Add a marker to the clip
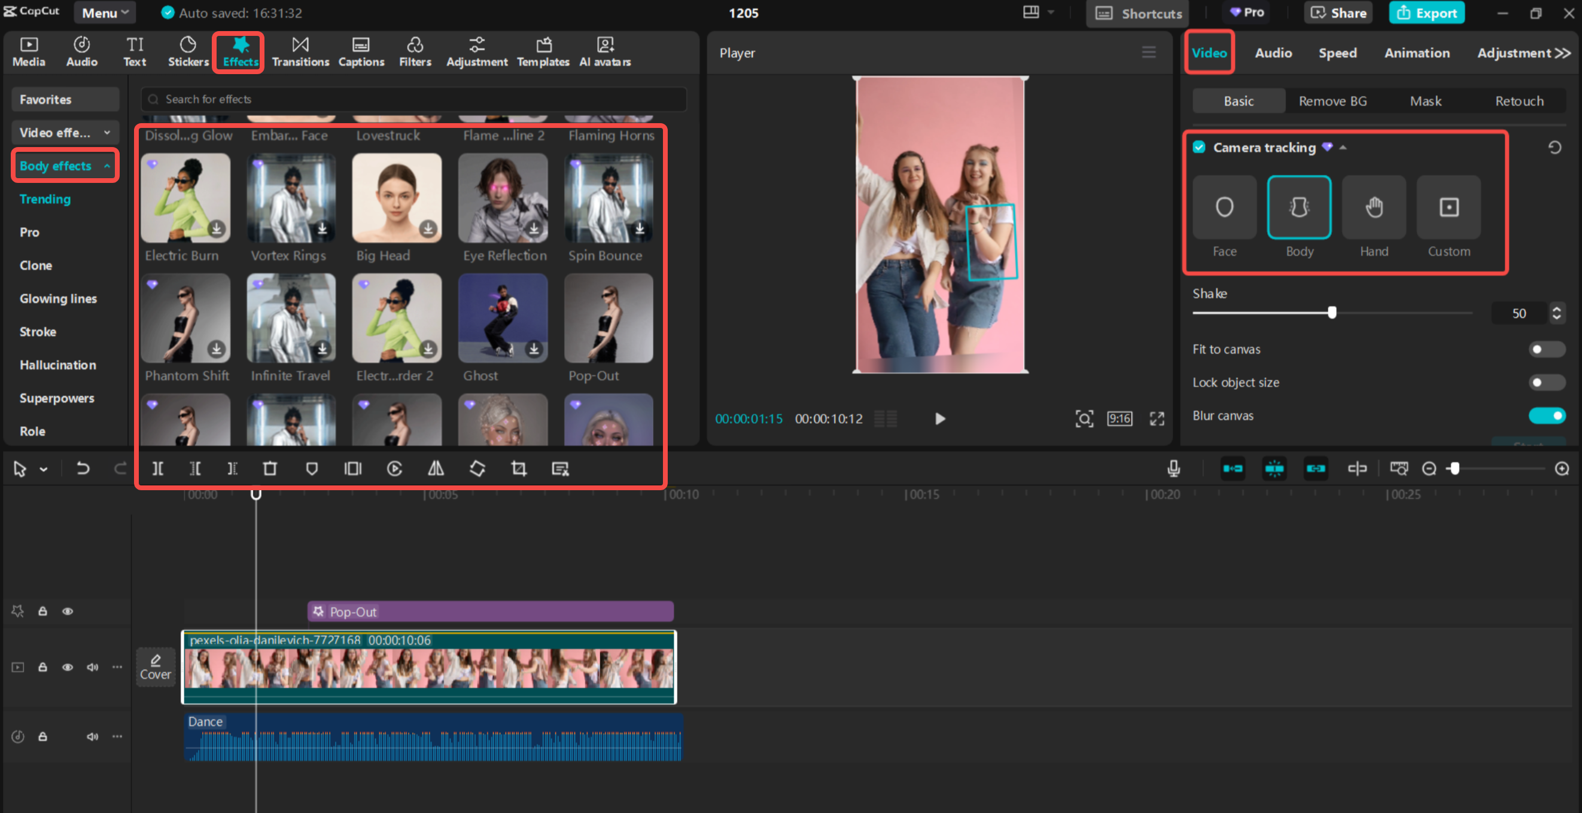Screen dimensions: 1582x813 312,469
